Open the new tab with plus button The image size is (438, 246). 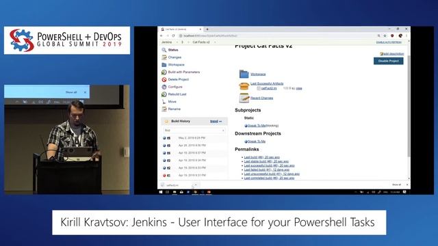click(207, 29)
